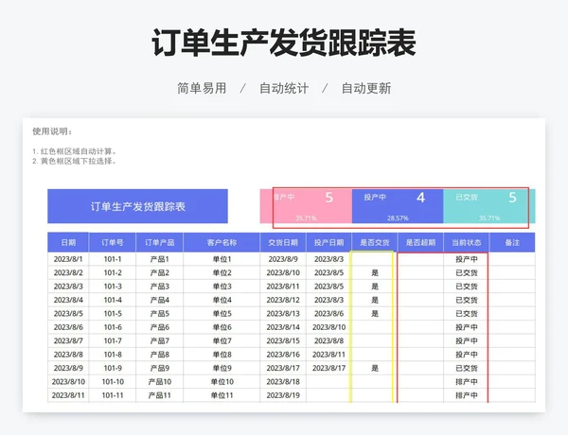This screenshot has height=435, width=568.
Task: Select the teal 已交货 summary card
Action: (x=489, y=206)
